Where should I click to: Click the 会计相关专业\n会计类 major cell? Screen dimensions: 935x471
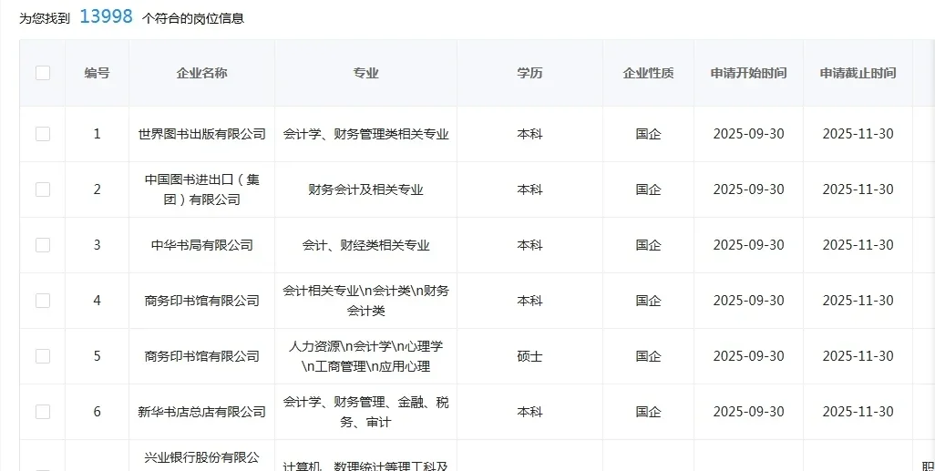tap(365, 301)
